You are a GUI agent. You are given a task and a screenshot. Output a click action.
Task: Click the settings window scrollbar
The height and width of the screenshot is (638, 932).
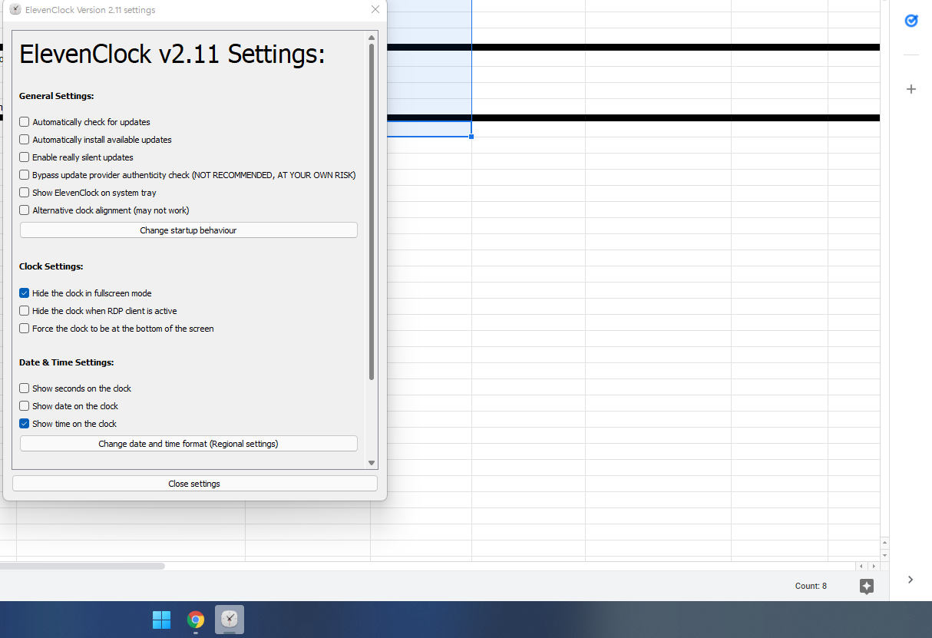pos(371,207)
